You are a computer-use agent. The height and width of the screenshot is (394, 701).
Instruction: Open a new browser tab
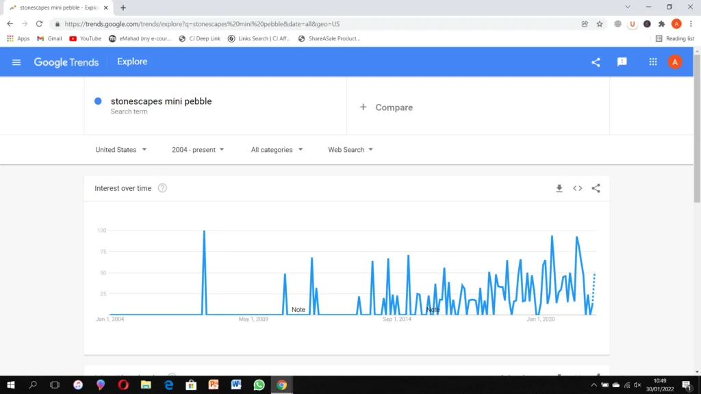tap(123, 8)
